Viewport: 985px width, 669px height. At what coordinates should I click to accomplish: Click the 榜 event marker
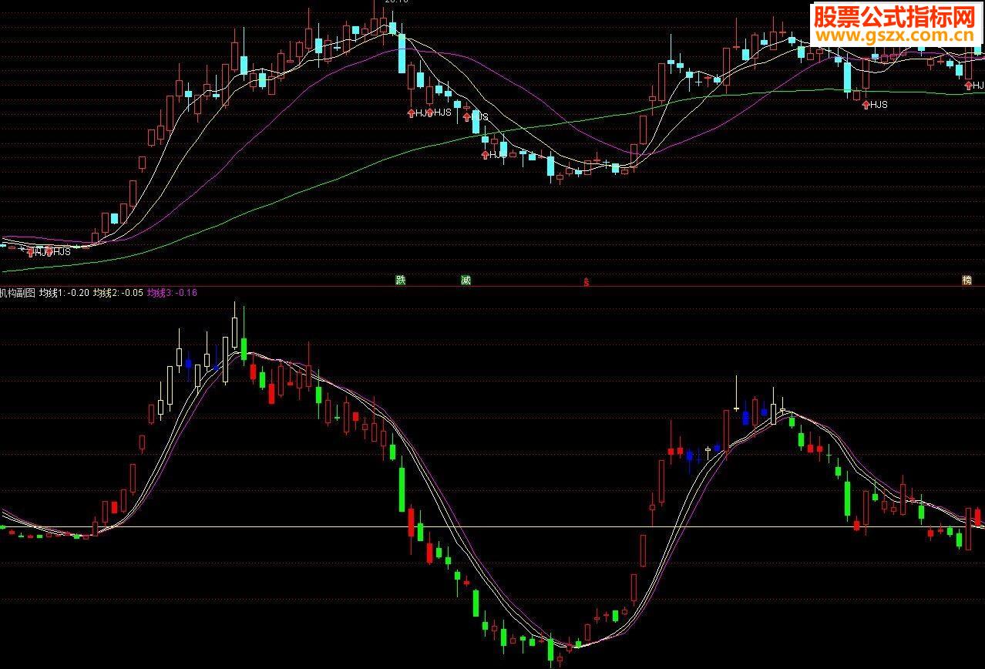point(967,280)
